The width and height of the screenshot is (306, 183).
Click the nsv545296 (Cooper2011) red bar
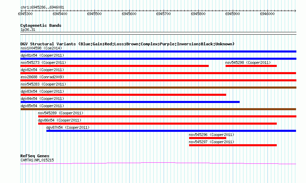pyautogui.click(x=208, y=138)
